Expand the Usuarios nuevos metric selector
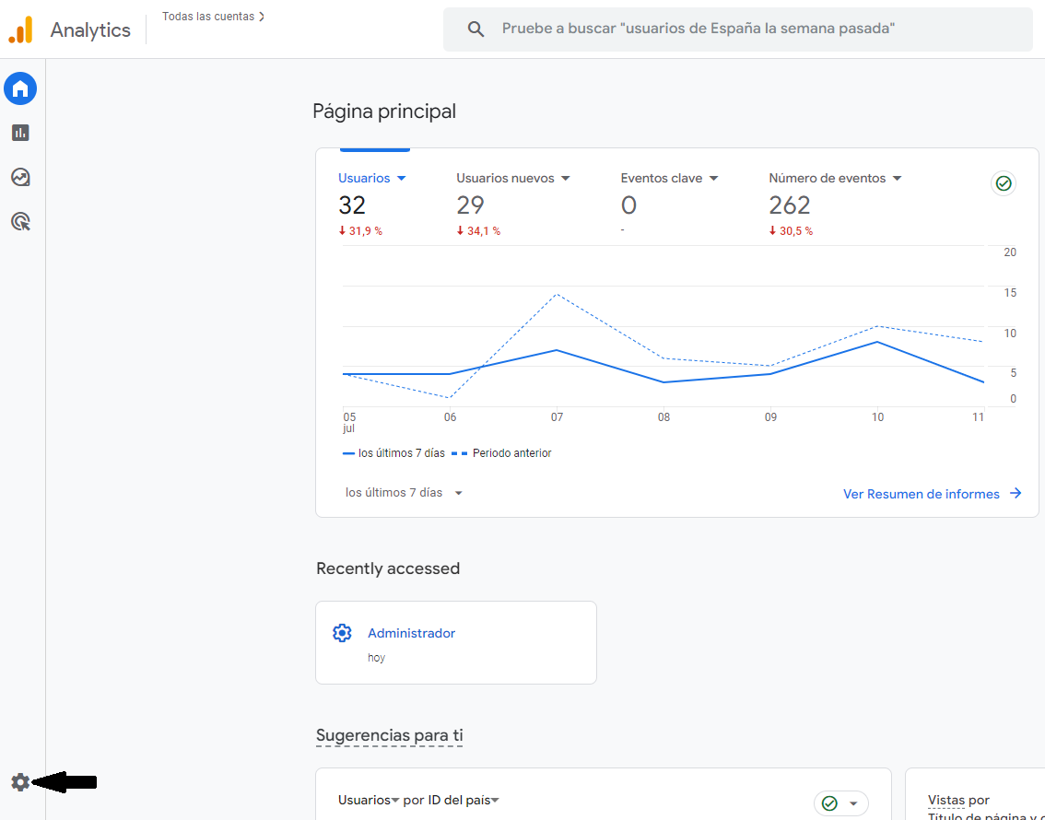1045x820 pixels. coord(566,178)
